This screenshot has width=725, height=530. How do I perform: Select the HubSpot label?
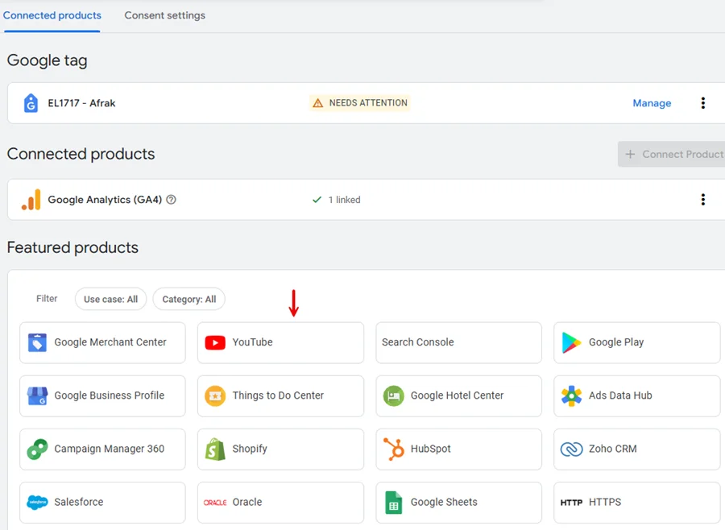[430, 449]
